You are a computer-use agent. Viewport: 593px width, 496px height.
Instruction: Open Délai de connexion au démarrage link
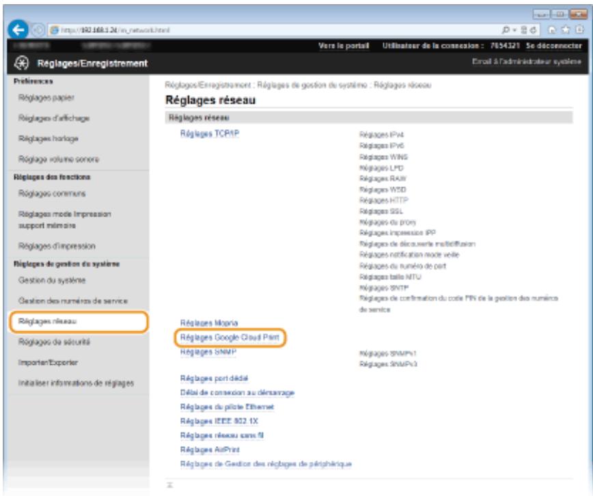[x=237, y=393]
